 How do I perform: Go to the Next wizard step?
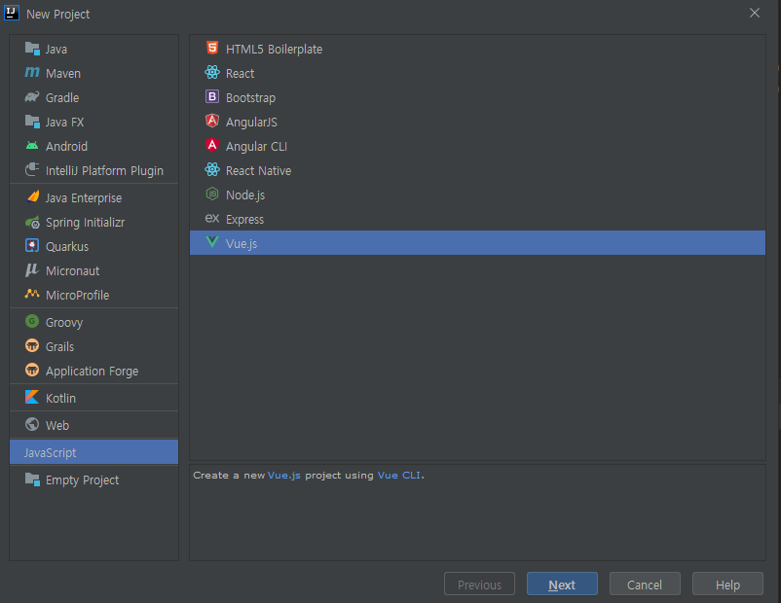click(562, 585)
